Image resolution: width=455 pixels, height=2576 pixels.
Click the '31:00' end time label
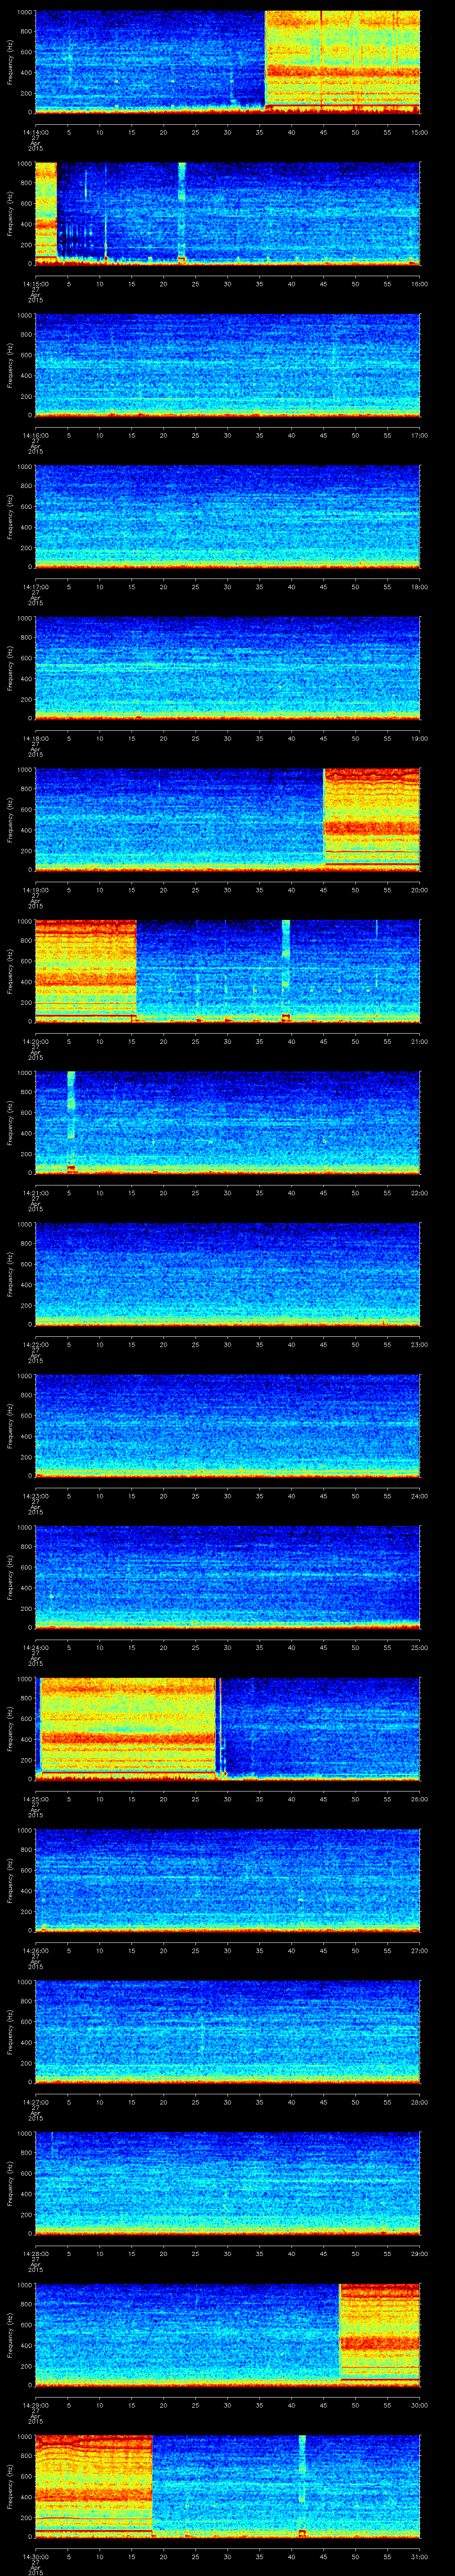tap(419, 2556)
